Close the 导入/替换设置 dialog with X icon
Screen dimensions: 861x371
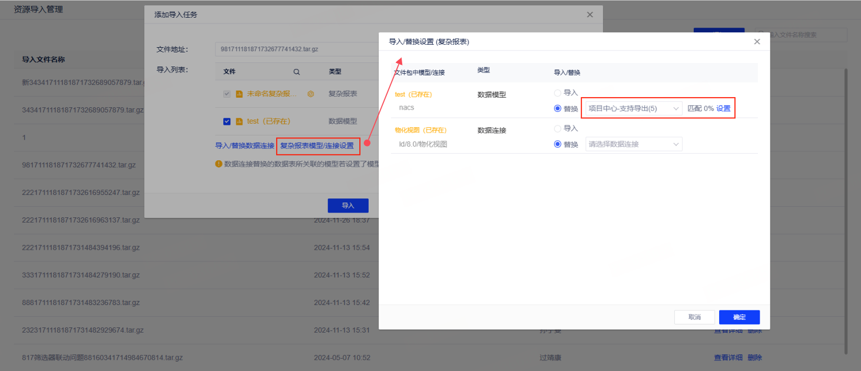[x=757, y=42]
